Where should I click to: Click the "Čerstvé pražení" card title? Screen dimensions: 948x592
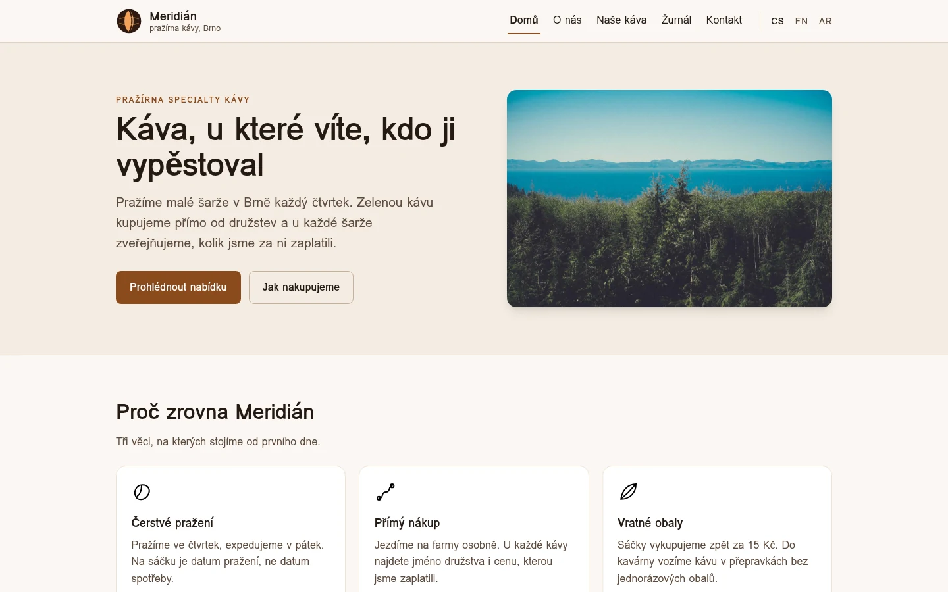172,523
